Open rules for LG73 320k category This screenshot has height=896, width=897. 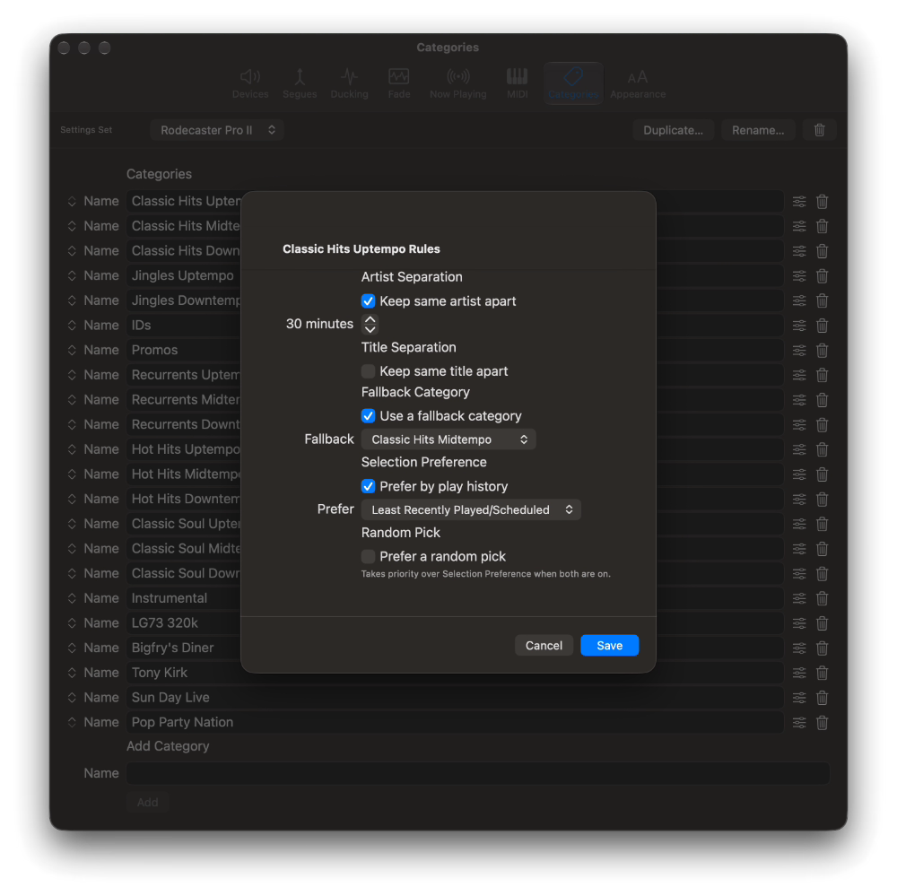[799, 623]
